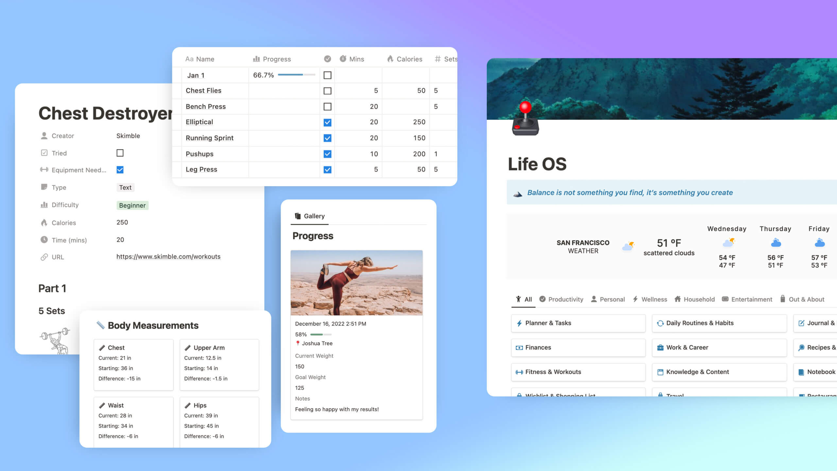Click the Fitness & Workouts icon

pos(518,372)
